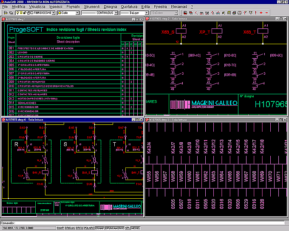This screenshot has width=289, height=231.
Task: Click the stacked sheets Elecamad icon
Action: tap(191, 13)
